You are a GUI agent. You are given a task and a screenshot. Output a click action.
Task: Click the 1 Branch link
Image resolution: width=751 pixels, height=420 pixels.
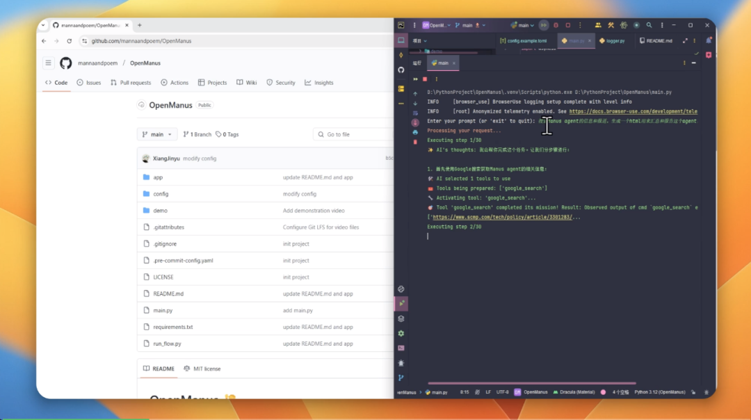(197, 135)
